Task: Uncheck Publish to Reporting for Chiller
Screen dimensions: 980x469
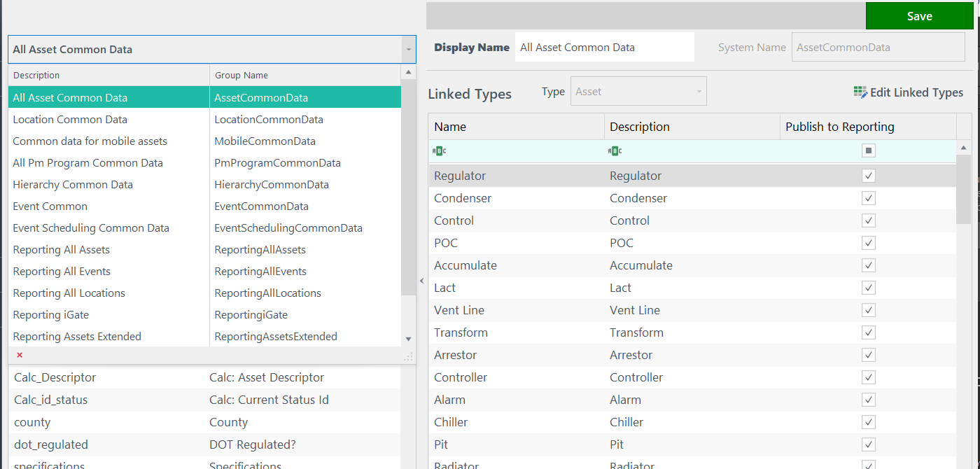Action: 869,422
